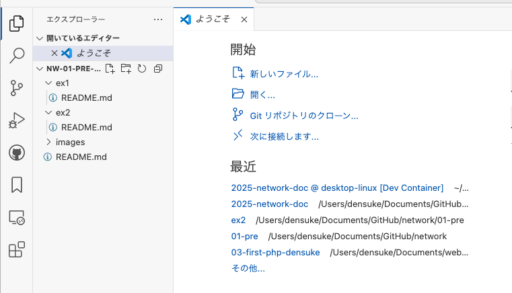The width and height of the screenshot is (512, 293).
Task: Open the GitHub panel icon
Action: (17, 153)
